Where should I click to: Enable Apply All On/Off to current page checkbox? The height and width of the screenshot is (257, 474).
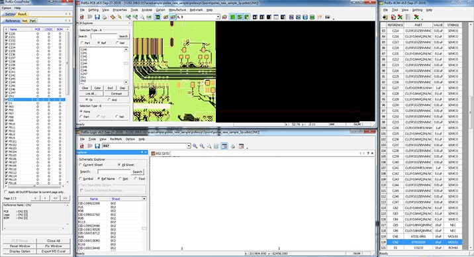[5, 192]
